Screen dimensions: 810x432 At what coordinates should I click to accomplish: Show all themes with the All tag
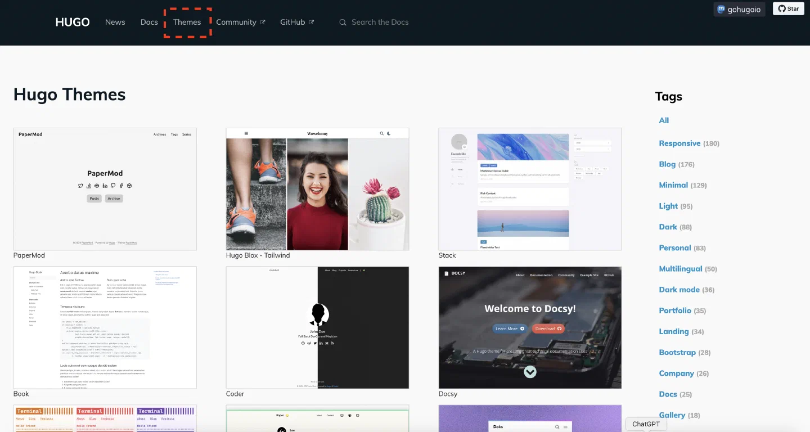coord(664,120)
